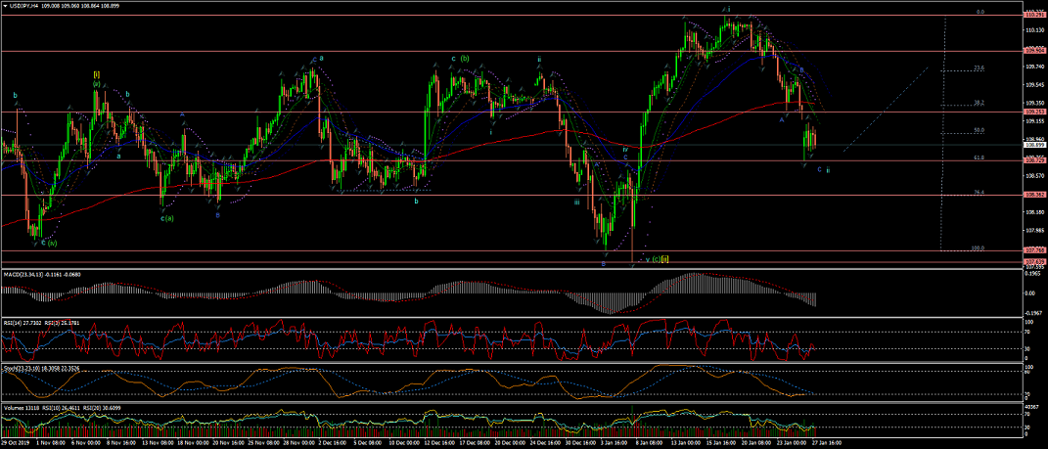Viewport: 1048px width, 449px height.
Task: Select the 108.729 price level tag
Action: [1034, 159]
